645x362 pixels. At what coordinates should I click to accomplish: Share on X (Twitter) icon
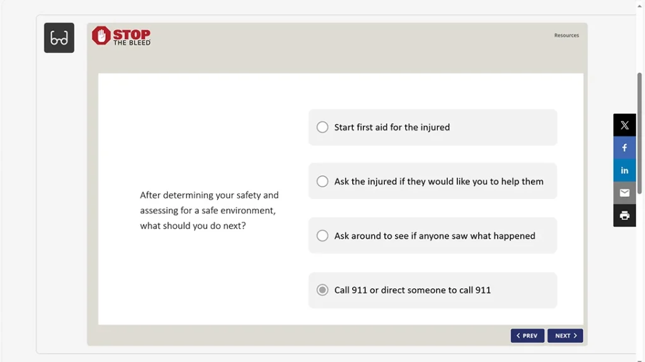point(624,125)
